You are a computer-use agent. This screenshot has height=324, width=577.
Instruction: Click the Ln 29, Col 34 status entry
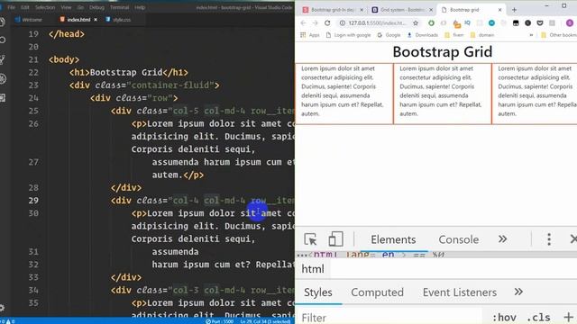264,321
